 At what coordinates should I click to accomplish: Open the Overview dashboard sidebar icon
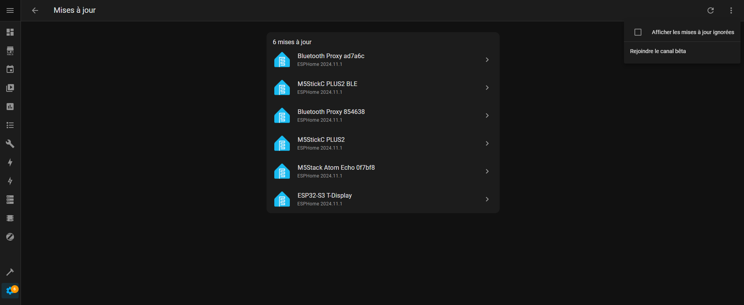point(10,32)
